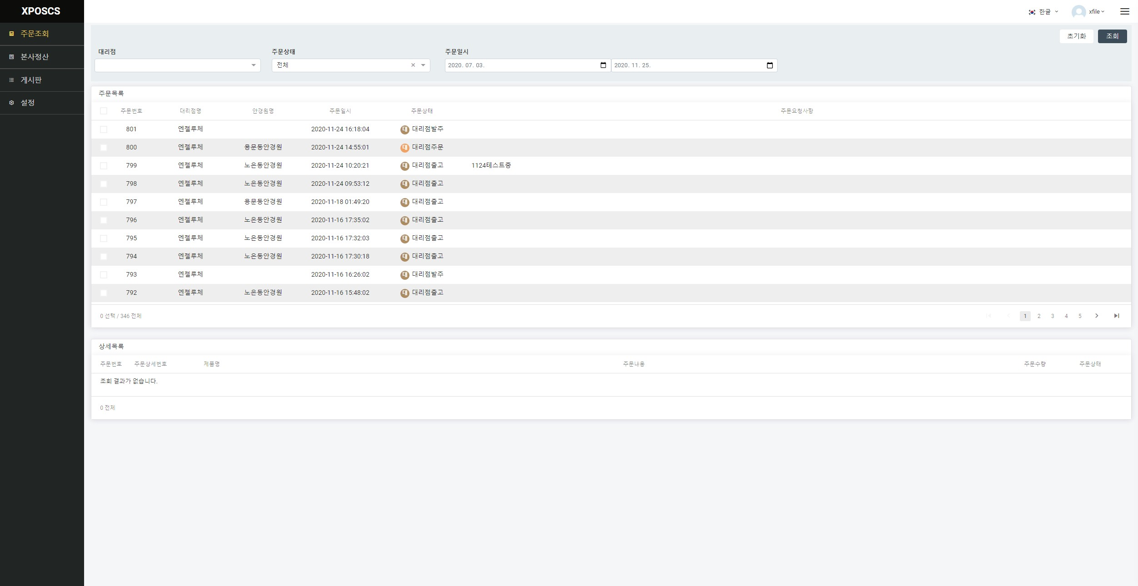Click the Korean flag language icon

pos(1032,12)
